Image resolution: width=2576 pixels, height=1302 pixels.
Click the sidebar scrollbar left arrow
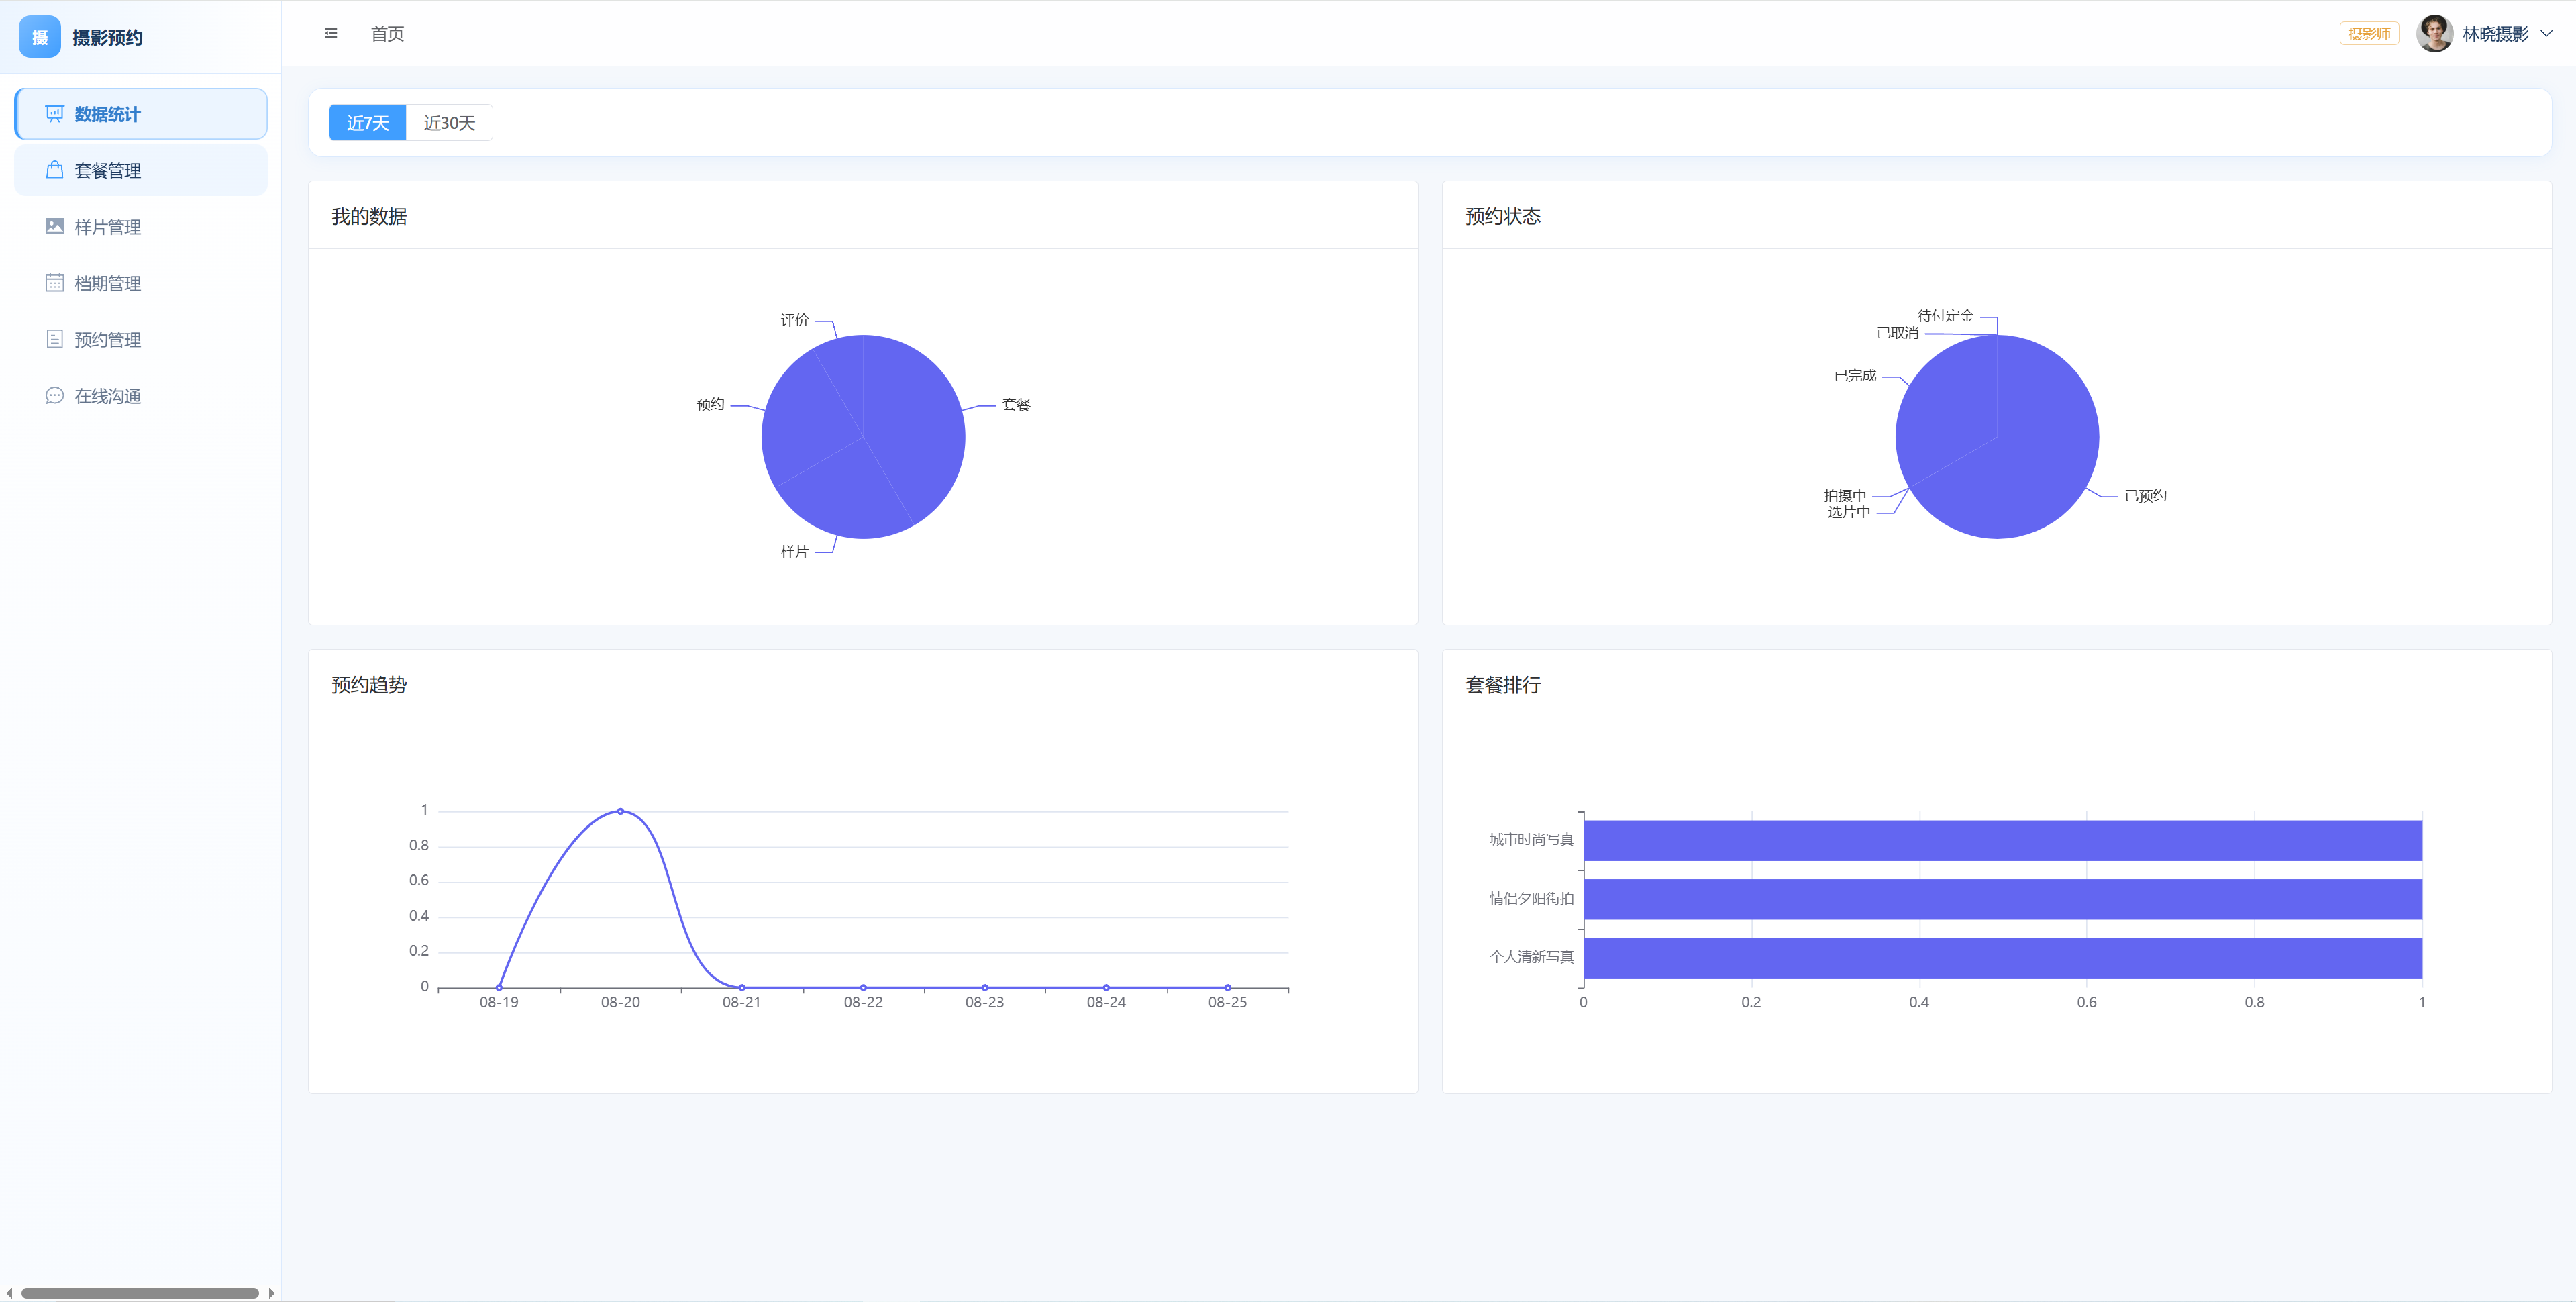(x=9, y=1293)
